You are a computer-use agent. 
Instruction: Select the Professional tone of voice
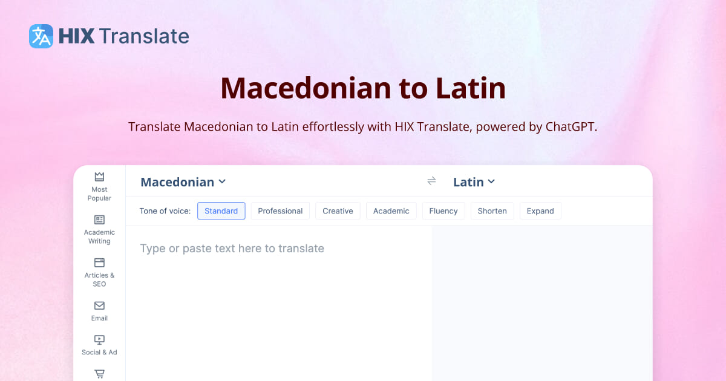tap(280, 210)
